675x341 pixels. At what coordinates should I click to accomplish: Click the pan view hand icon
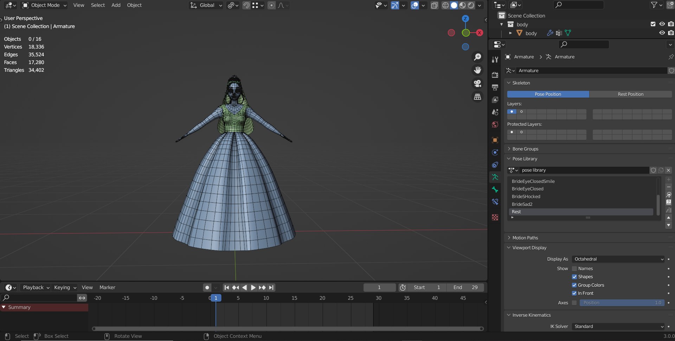click(x=477, y=70)
